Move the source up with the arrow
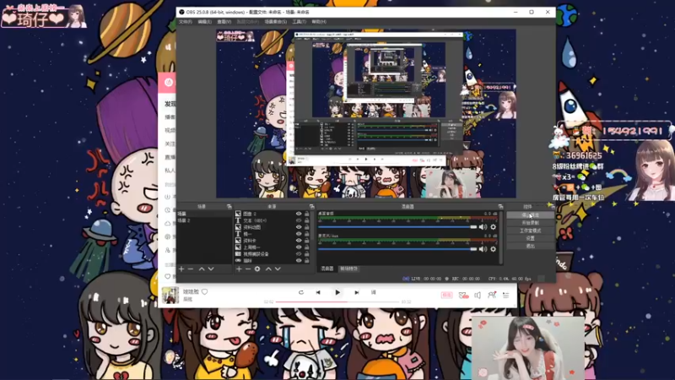Viewport: 675px width, 380px height. click(268, 269)
